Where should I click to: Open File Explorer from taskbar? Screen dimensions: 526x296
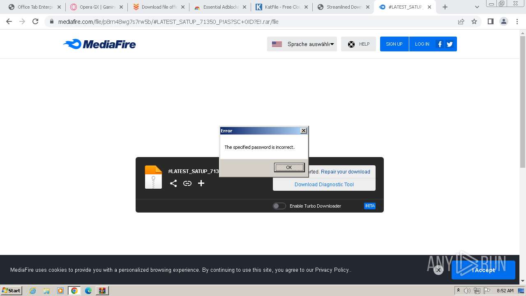coord(46,291)
